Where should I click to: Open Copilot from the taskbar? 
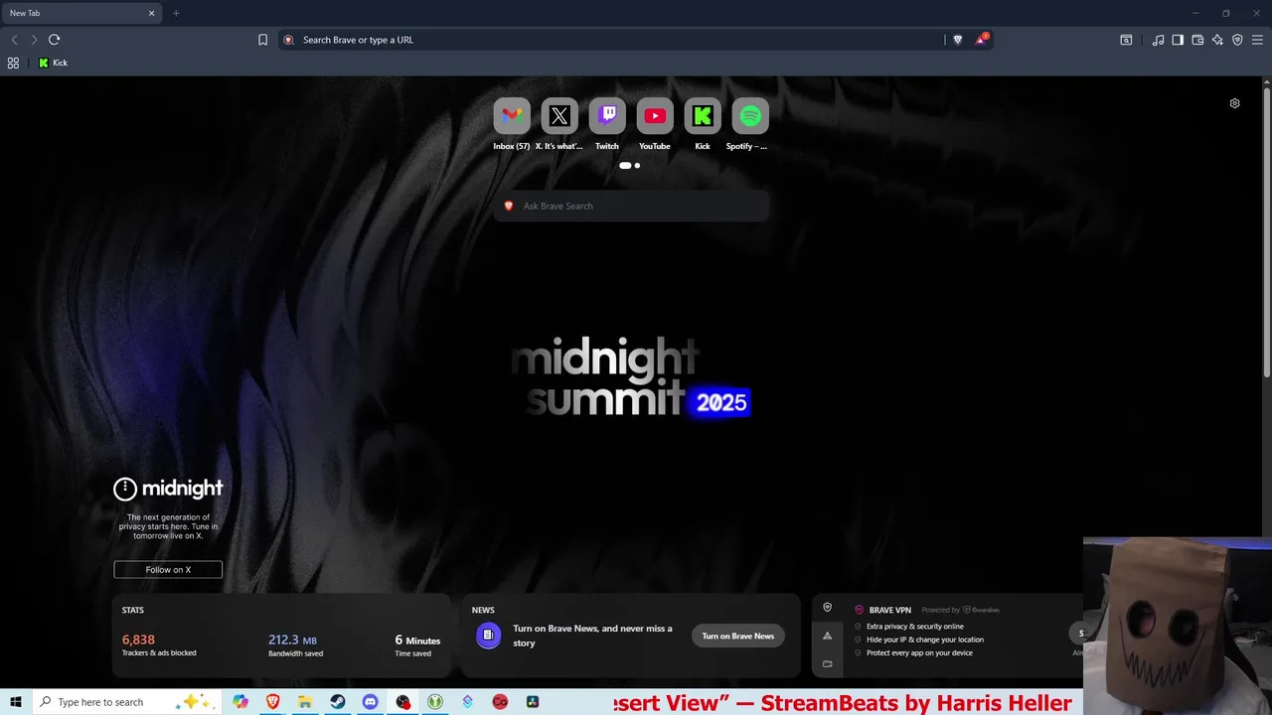coord(240,702)
